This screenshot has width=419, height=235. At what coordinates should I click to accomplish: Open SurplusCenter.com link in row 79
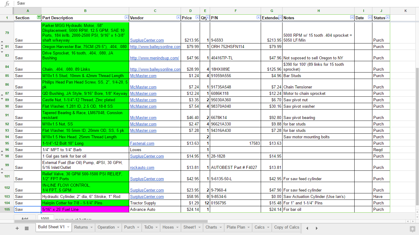[x=147, y=40]
